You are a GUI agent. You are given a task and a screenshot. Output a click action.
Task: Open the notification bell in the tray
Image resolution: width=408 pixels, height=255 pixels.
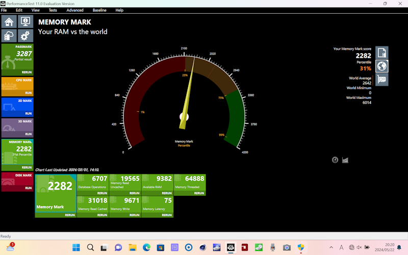click(x=399, y=247)
